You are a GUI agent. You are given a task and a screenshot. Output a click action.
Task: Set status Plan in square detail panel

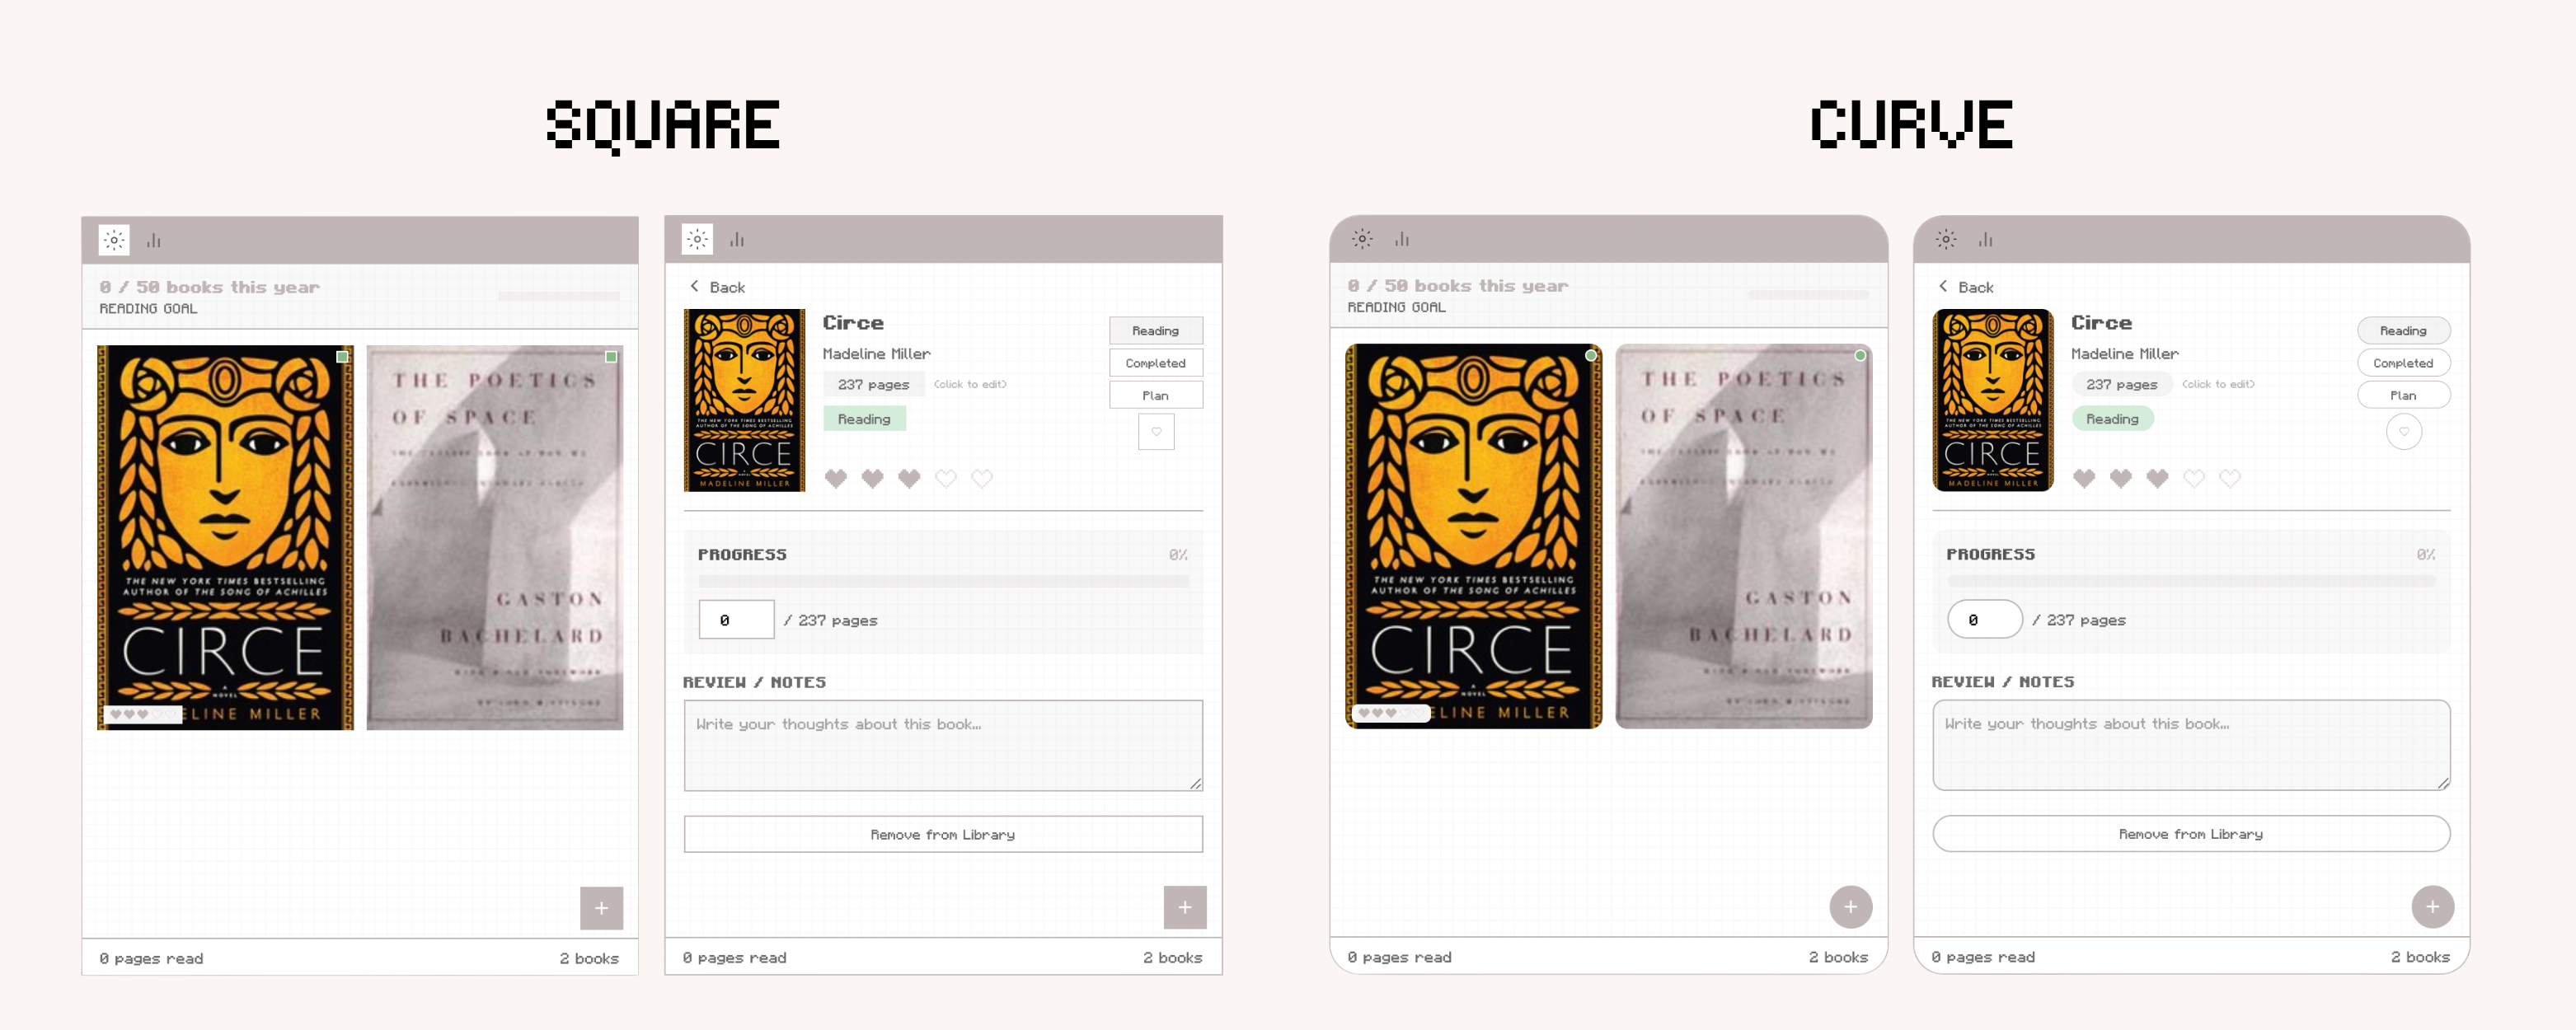[1156, 395]
